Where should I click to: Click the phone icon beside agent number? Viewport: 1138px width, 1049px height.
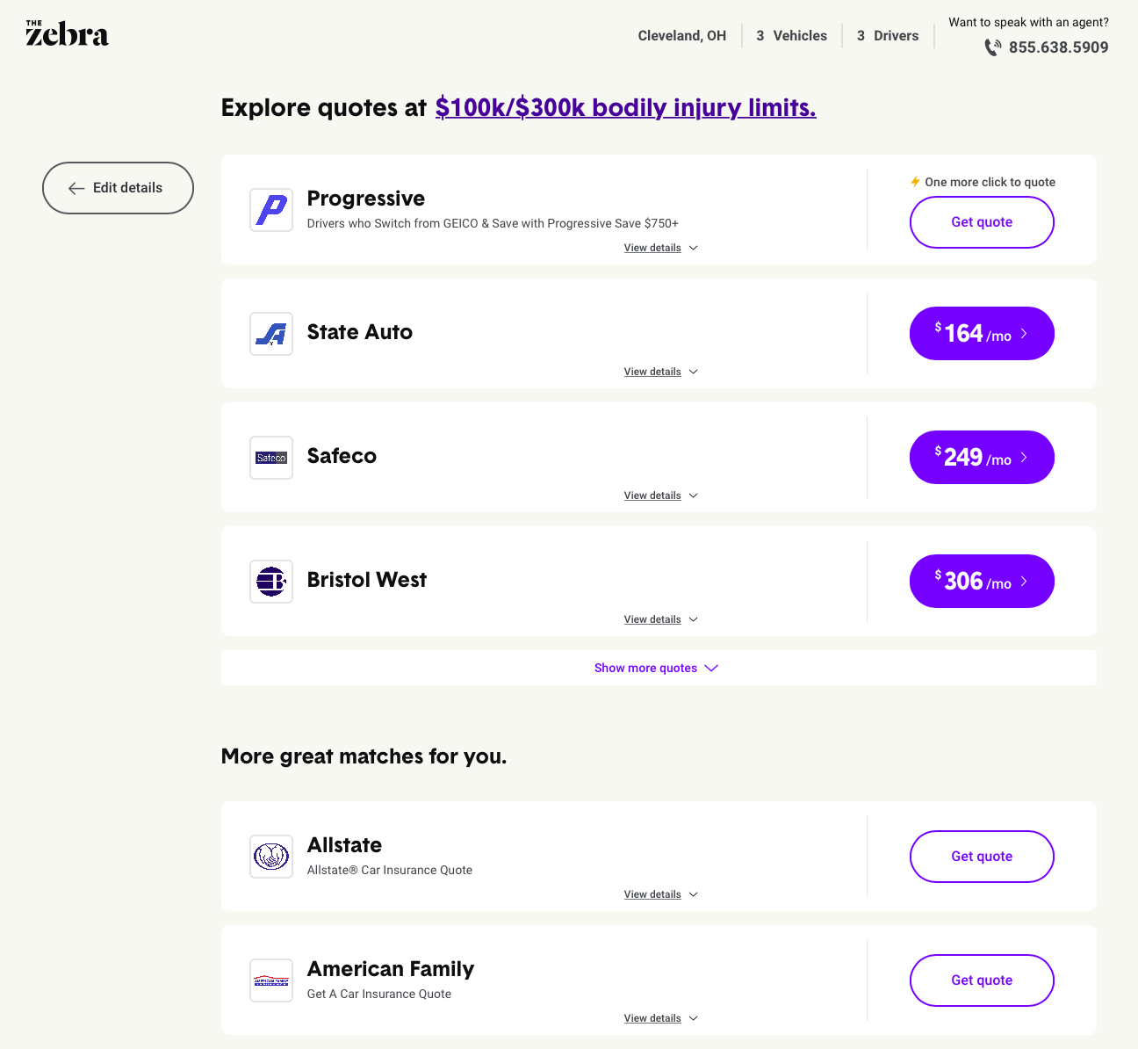[993, 47]
